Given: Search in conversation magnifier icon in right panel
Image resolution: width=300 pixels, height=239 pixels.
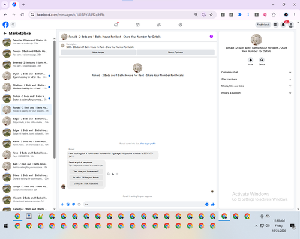Looking at the screenshot, I should pyautogui.click(x=262, y=60).
